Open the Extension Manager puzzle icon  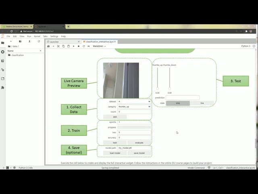(3, 88)
